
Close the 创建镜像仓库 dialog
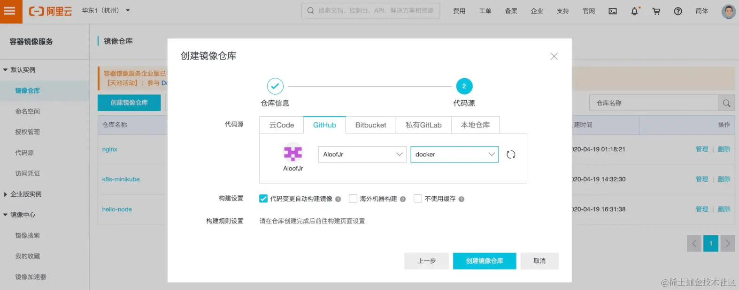pos(554,56)
